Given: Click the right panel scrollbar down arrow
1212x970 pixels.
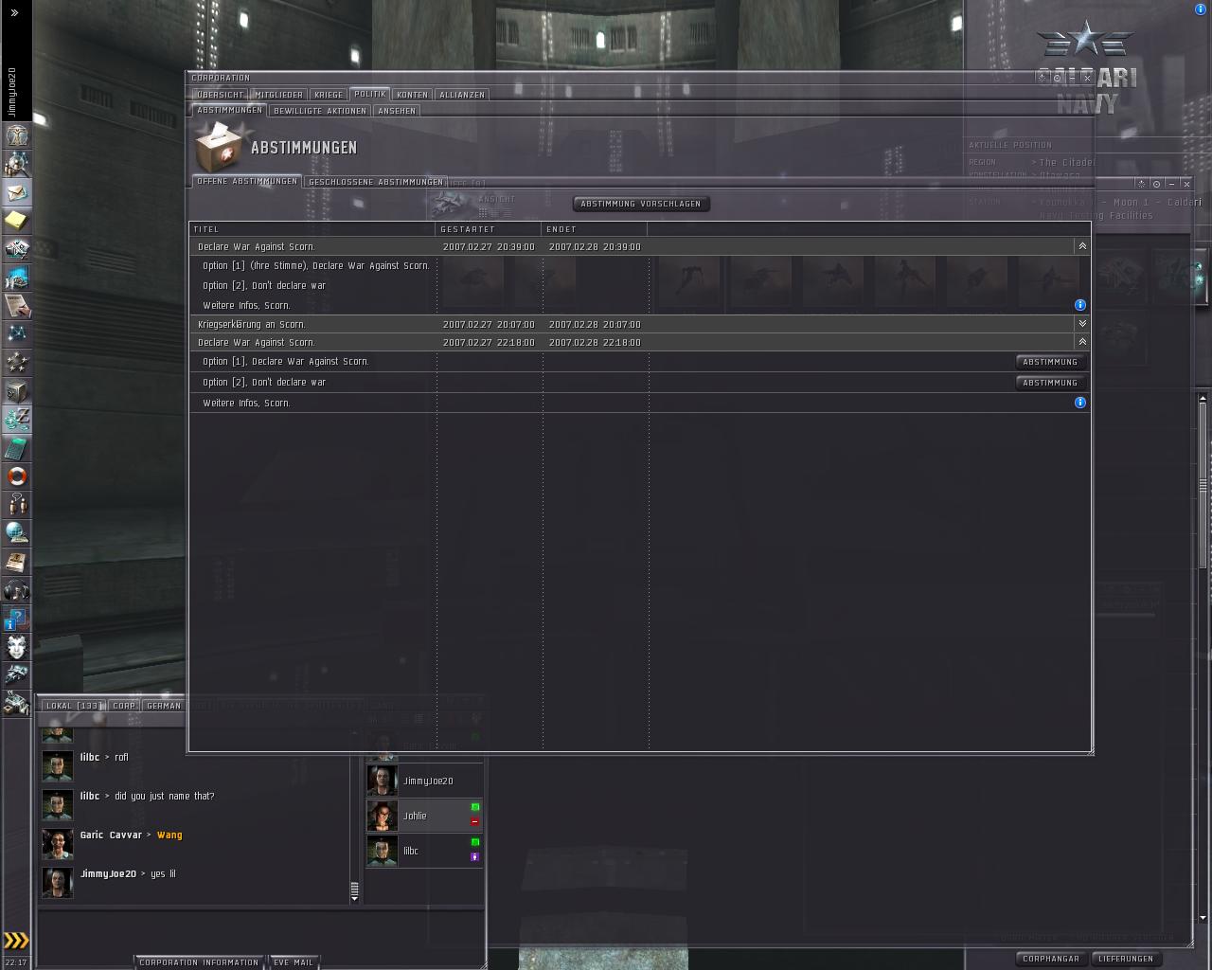Looking at the screenshot, I should pyautogui.click(x=1203, y=918).
